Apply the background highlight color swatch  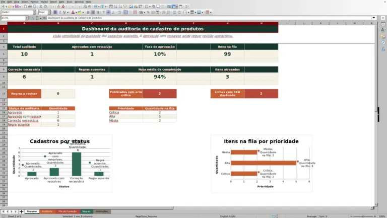[x=80, y=12]
